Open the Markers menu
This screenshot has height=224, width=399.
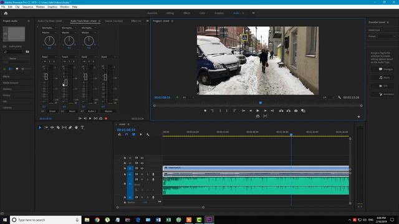tap(40, 7)
